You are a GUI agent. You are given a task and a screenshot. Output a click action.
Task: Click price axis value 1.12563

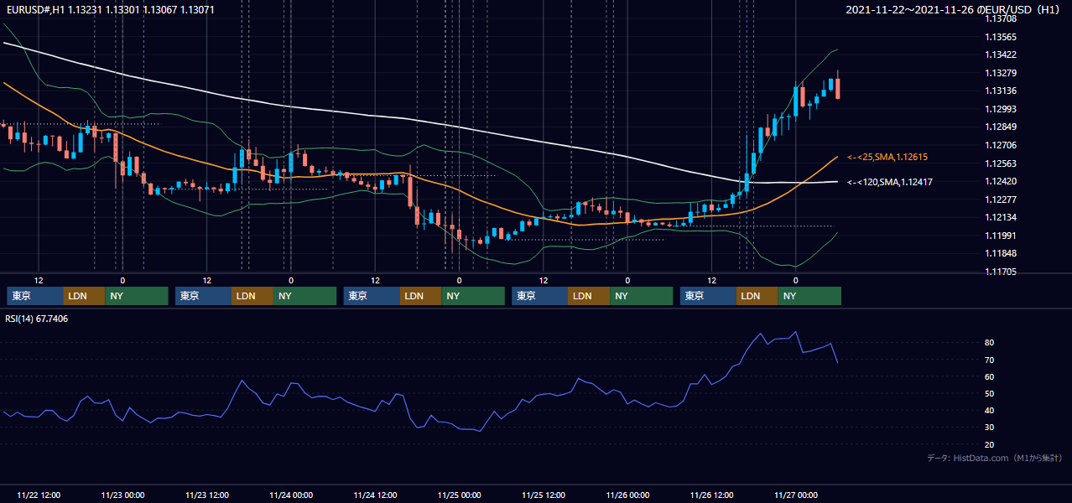point(1002,163)
